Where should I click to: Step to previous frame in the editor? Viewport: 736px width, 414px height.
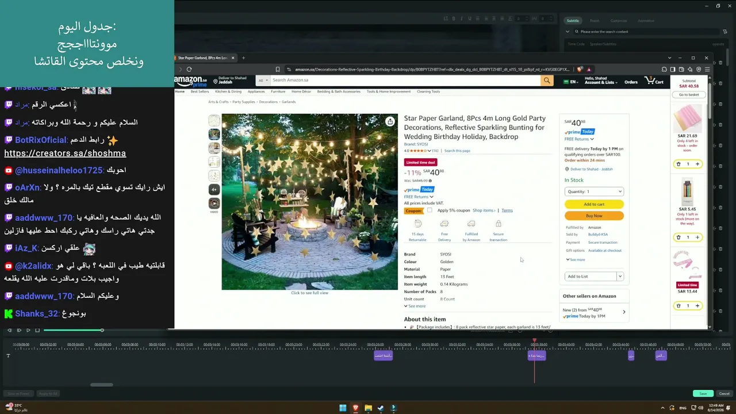click(x=9, y=330)
